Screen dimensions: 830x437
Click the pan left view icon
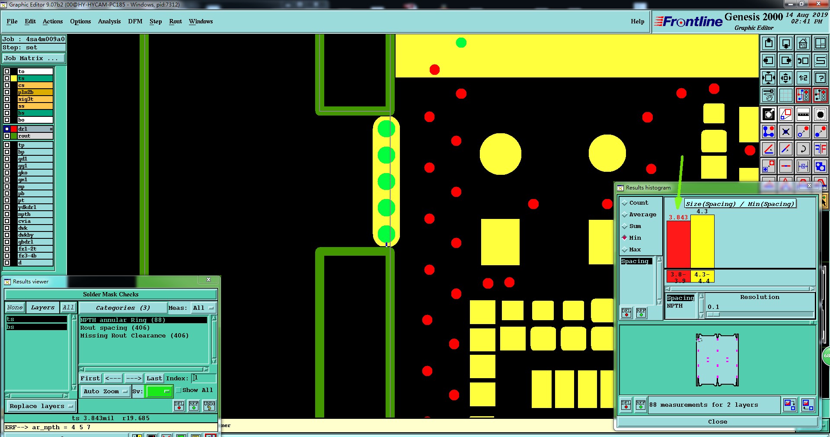(769, 61)
